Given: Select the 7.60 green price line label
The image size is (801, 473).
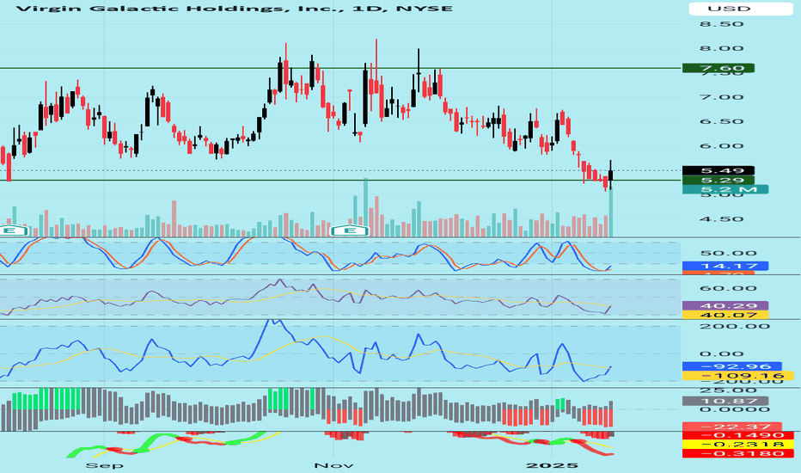Looking at the screenshot, I should (718, 69).
